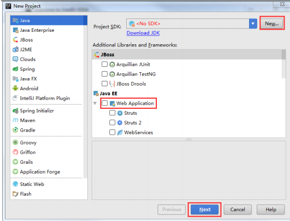
Task: Click the JBoss Drools icon
Action: pos(112,84)
